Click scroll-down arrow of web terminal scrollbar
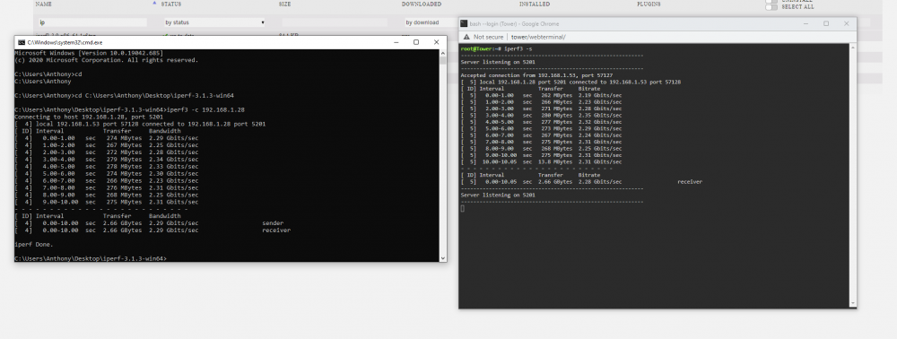Screen dimensions: 897x339 [x=853, y=304]
